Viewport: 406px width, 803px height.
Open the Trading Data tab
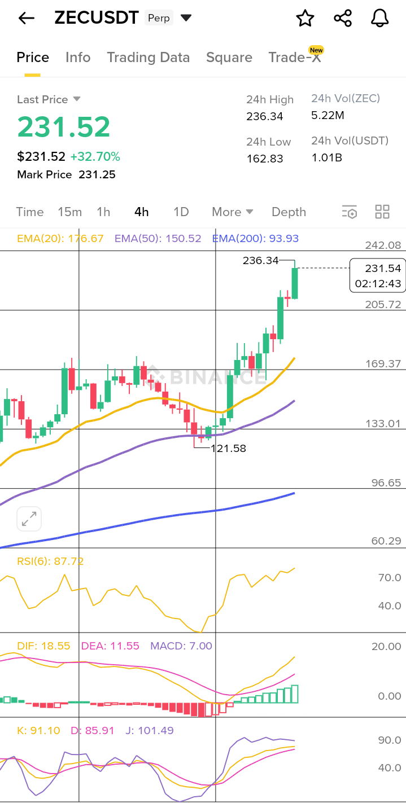[x=149, y=58]
